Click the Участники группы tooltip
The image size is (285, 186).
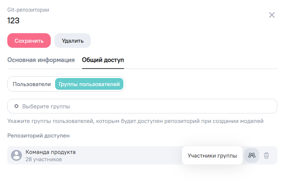click(x=212, y=155)
